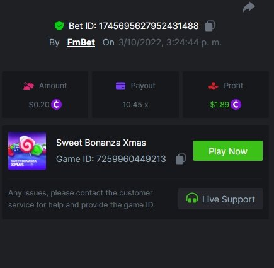Click the green headset icon
274x268 pixels.
(x=192, y=199)
